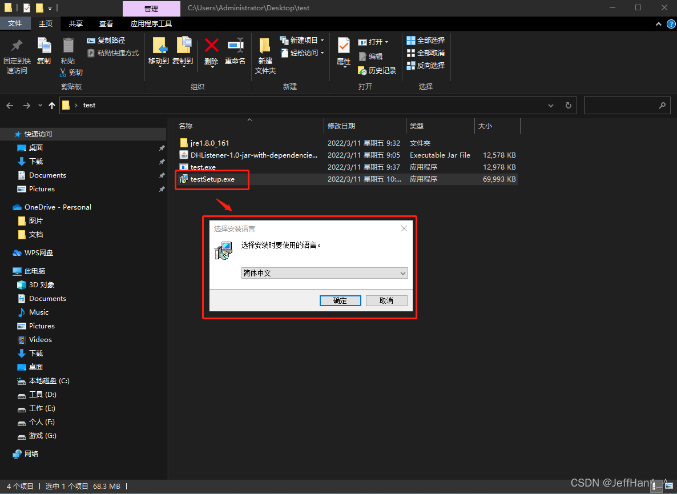677x494 pixels.
Task: Switch to the 查看 tab
Action: click(x=106, y=23)
